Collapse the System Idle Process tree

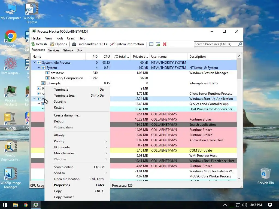pyautogui.click(x=34, y=62)
